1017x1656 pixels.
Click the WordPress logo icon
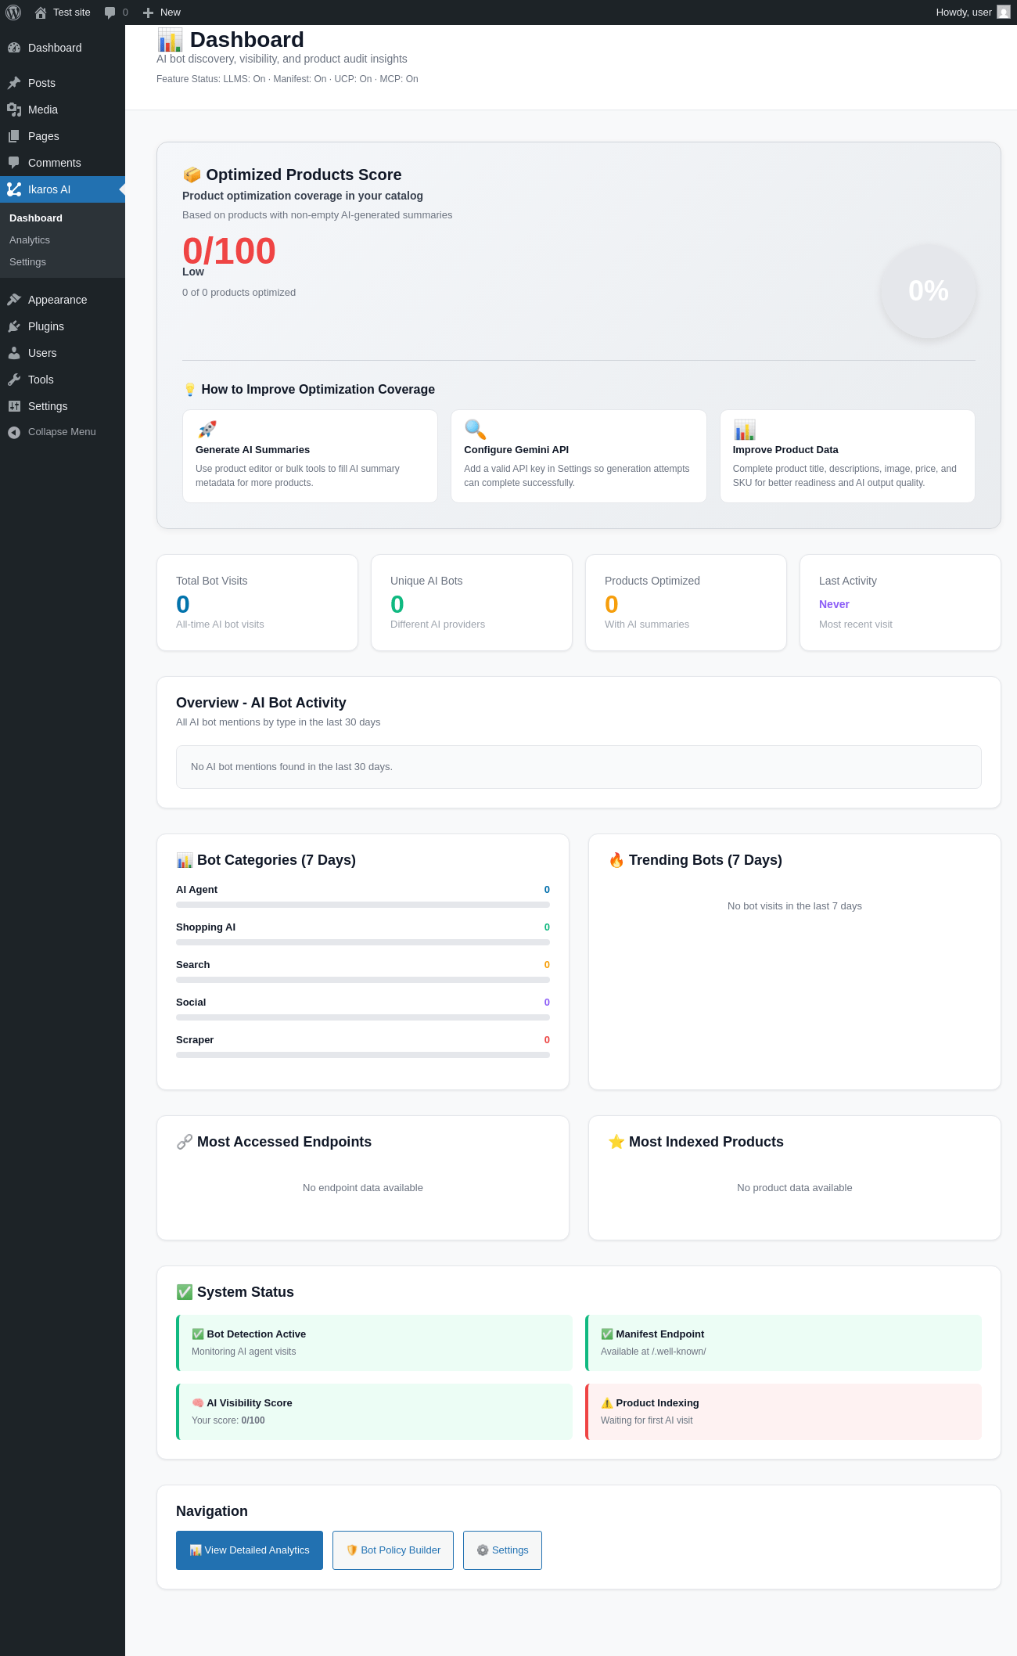tap(13, 13)
